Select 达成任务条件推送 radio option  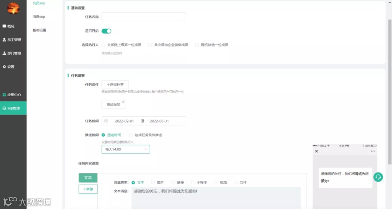[131, 135]
